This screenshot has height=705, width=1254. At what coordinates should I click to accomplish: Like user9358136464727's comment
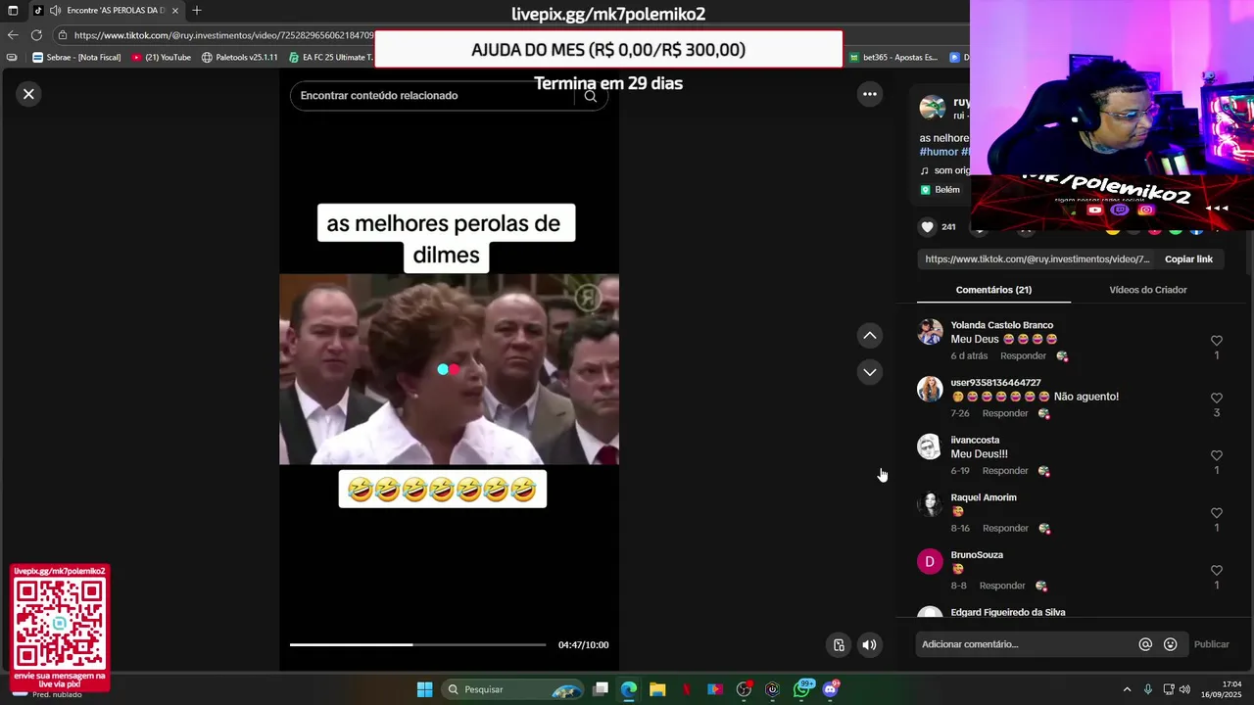tap(1216, 399)
